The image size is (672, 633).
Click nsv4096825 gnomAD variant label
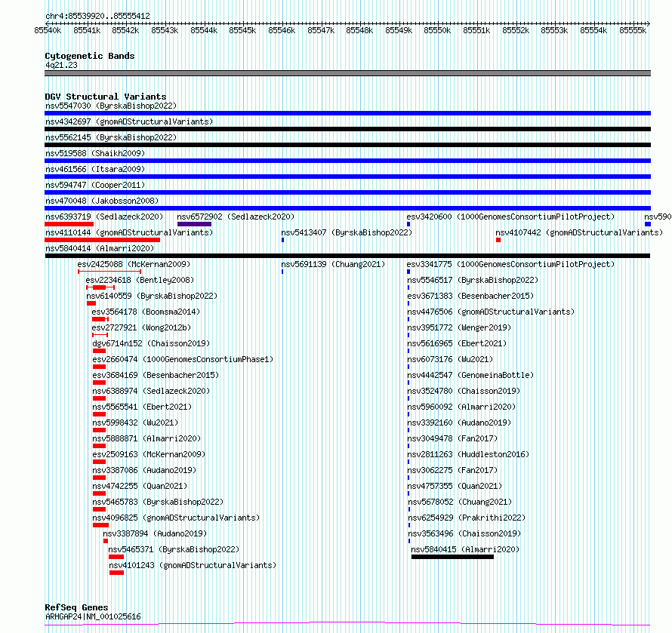[x=176, y=518]
